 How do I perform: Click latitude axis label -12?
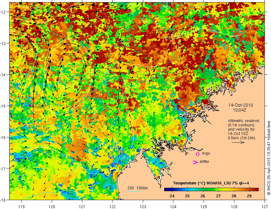pyautogui.click(x=3, y=12)
